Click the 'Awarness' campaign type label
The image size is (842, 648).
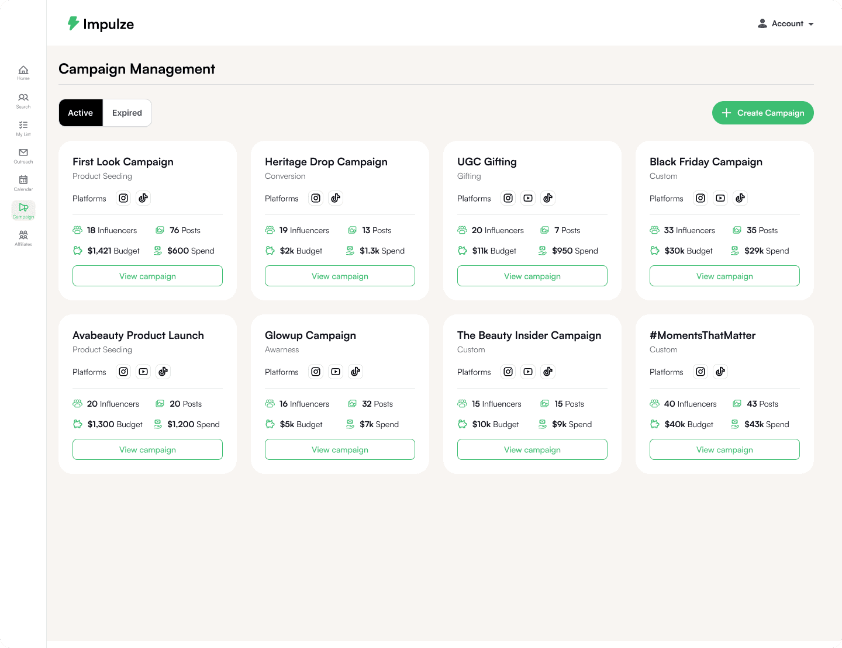[x=282, y=349]
